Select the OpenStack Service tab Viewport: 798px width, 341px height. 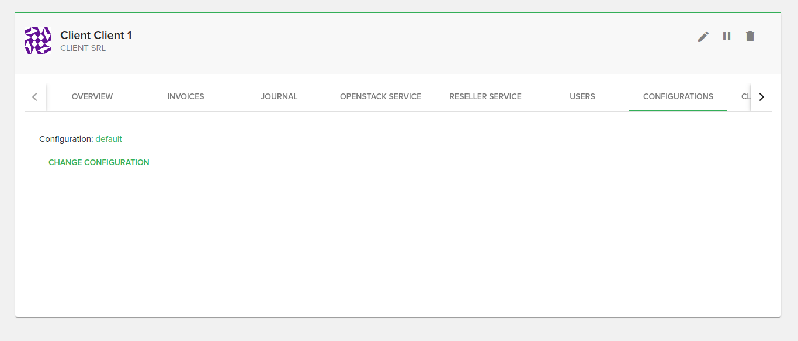380,96
